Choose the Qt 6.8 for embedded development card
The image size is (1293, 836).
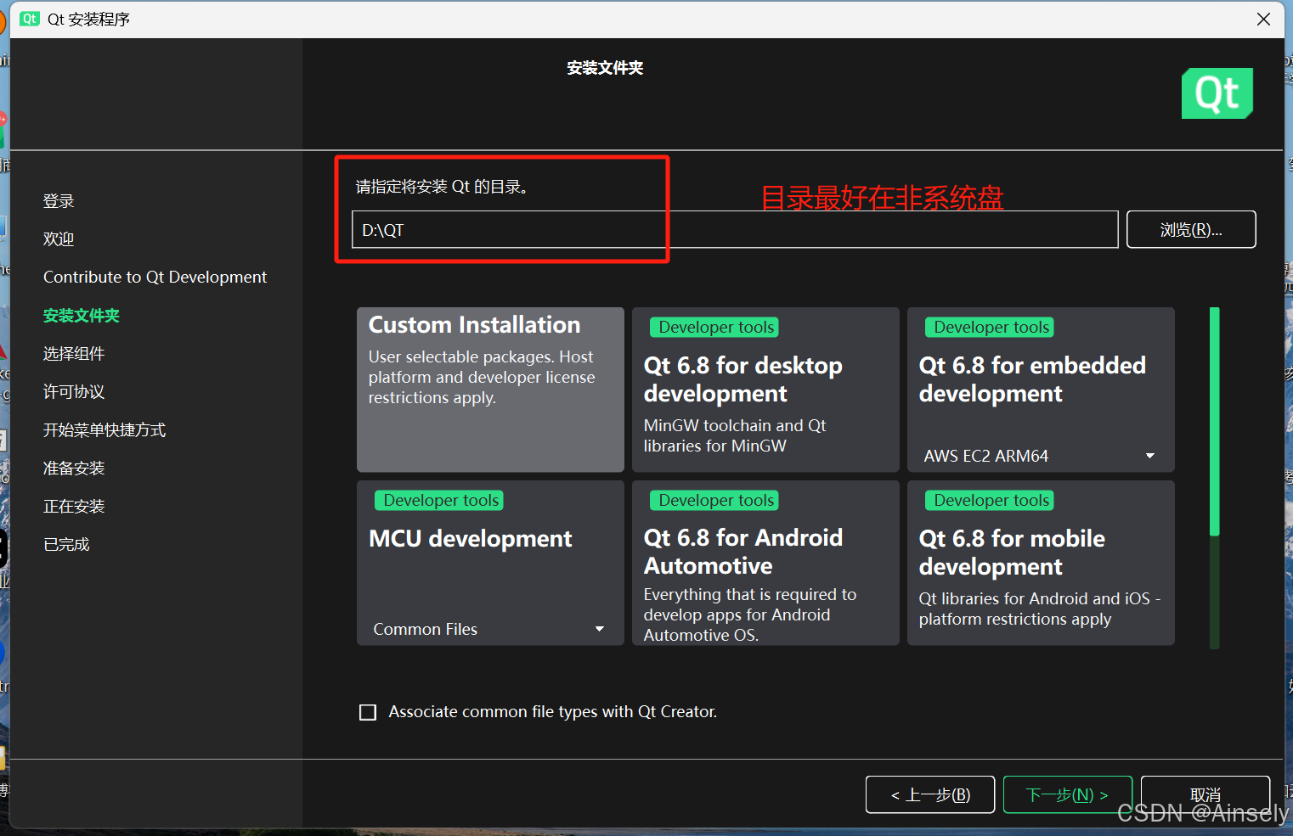1041,390
